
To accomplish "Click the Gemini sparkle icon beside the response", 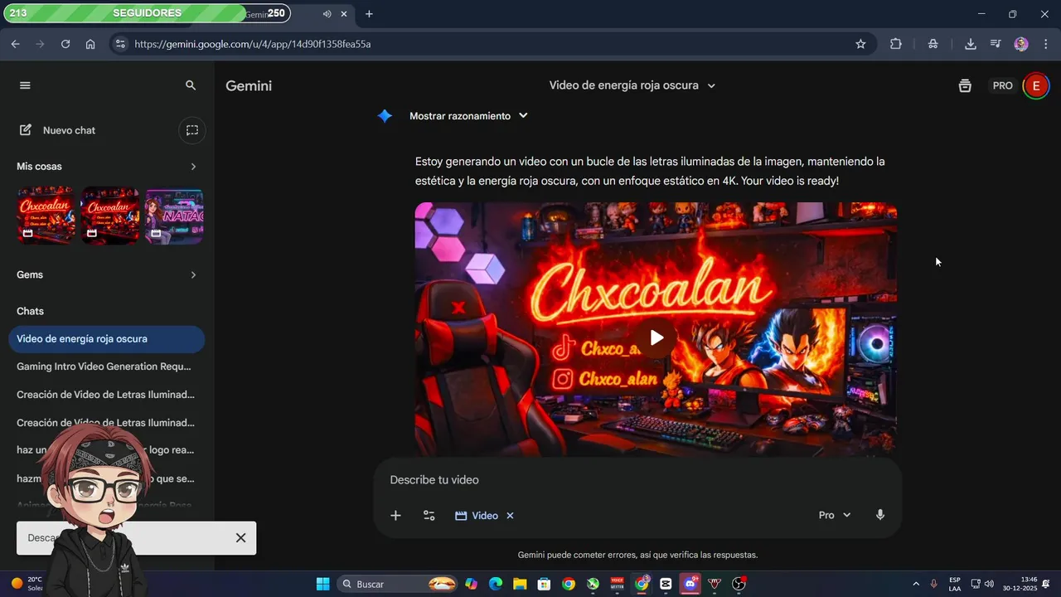I will [x=385, y=116].
